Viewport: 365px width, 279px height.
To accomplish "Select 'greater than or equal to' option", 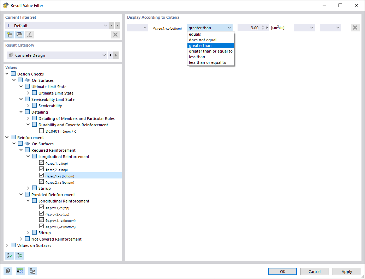I will [x=210, y=51].
